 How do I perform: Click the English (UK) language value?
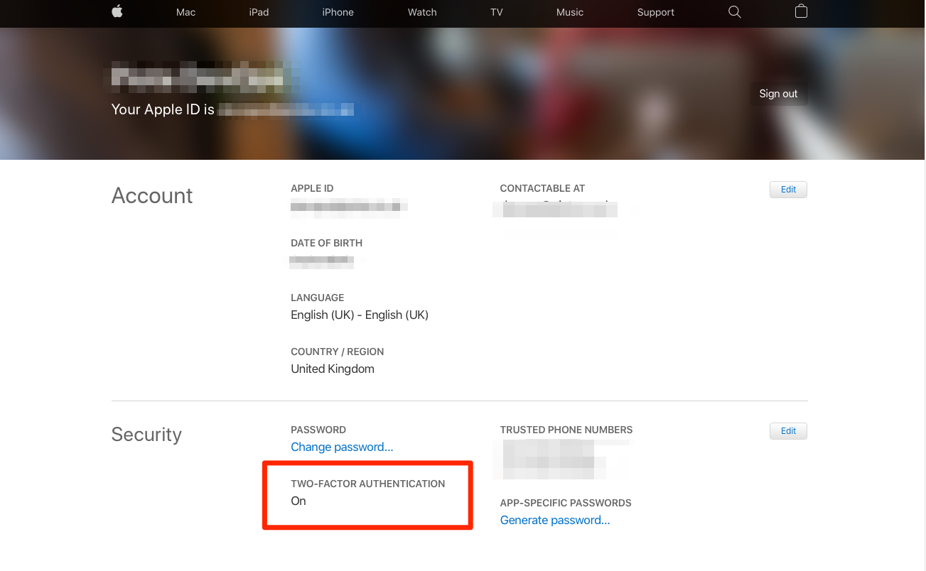point(360,315)
